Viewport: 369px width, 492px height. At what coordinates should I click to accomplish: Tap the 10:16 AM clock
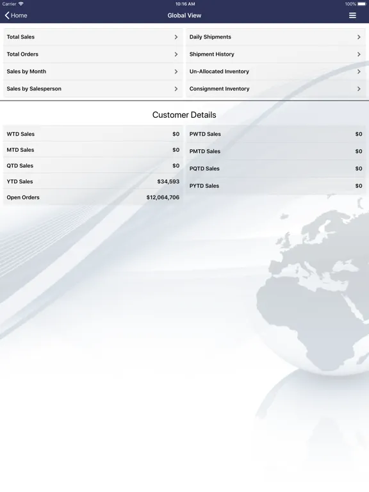point(185,4)
